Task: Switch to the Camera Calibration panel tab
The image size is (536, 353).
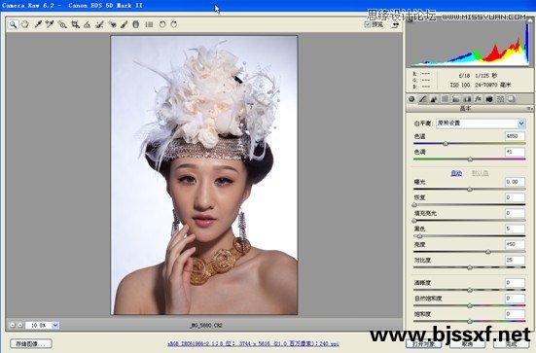Action: click(x=489, y=99)
